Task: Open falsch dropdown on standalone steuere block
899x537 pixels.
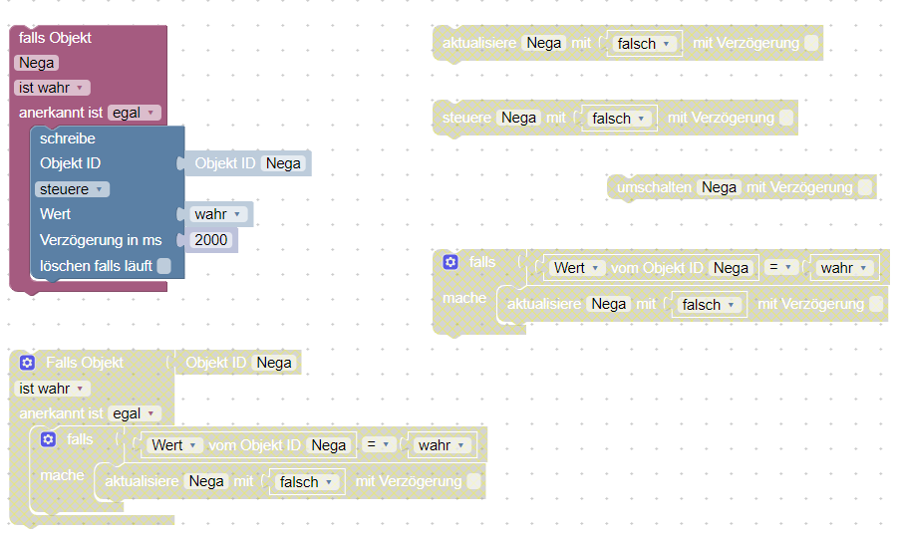Action: tap(619, 119)
